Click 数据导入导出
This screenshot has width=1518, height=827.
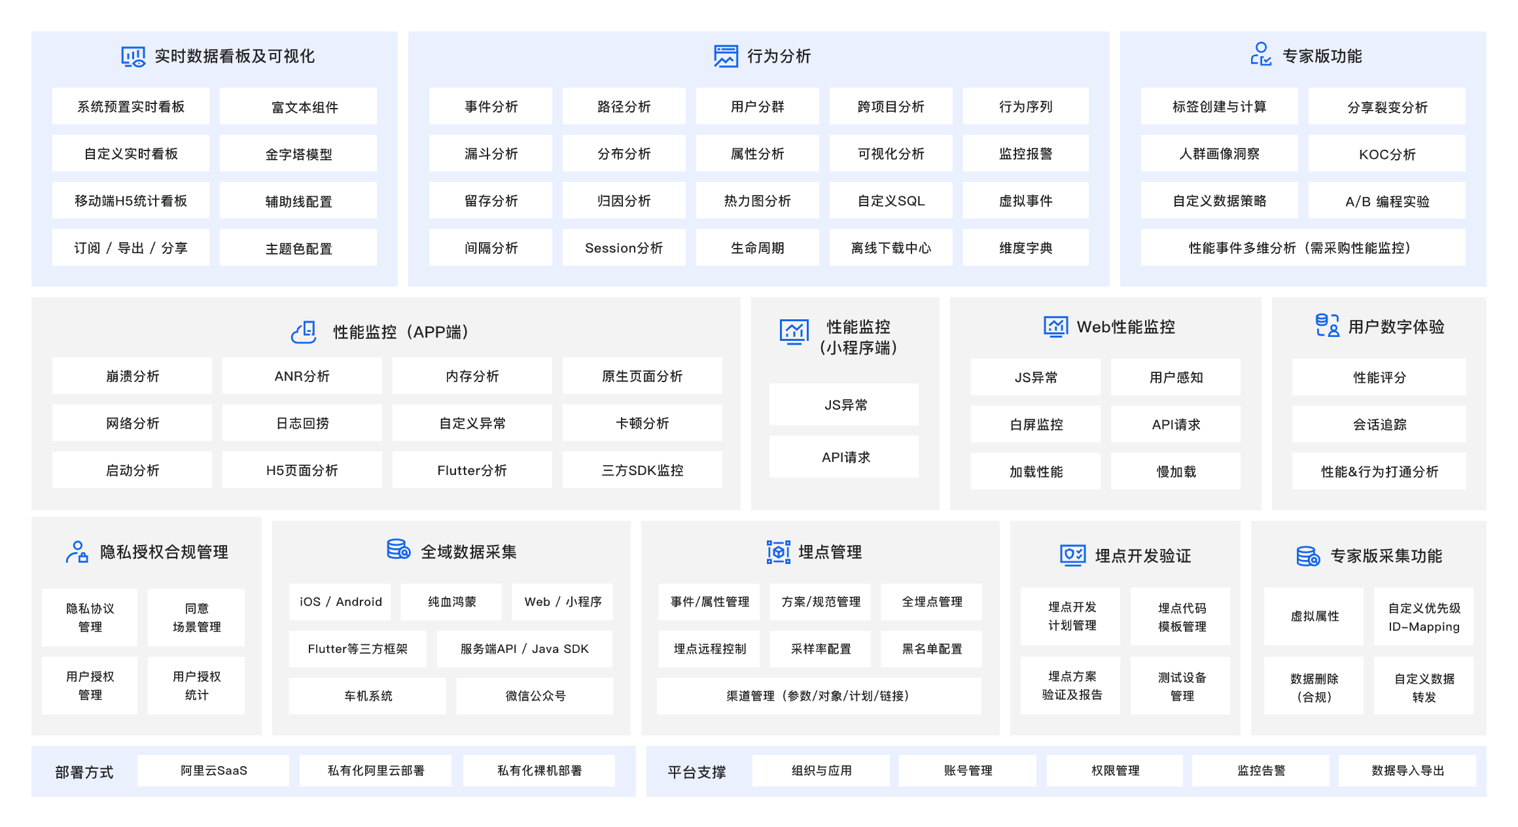(1407, 770)
